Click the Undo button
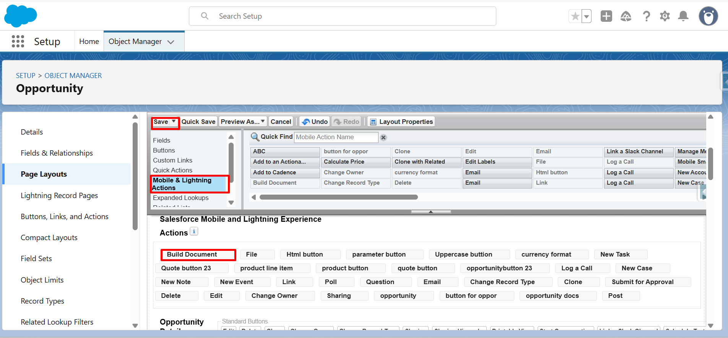The image size is (728, 338). point(315,122)
